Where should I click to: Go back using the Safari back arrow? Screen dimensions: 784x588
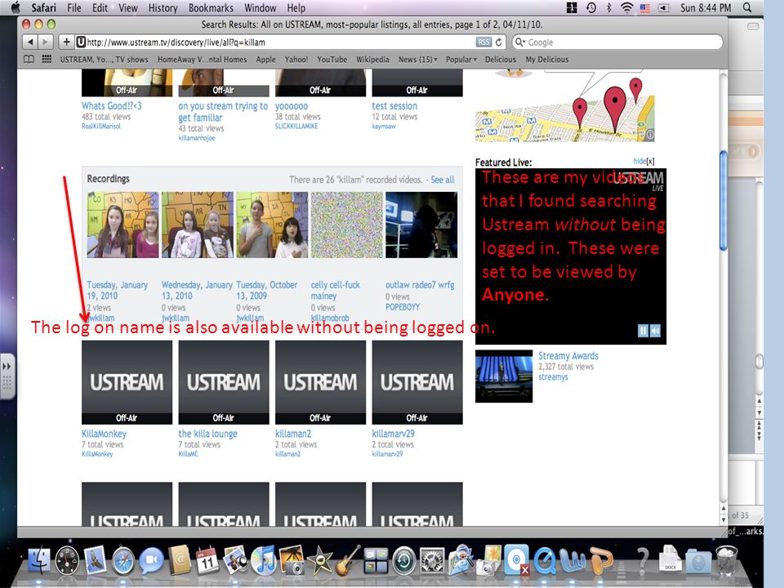pos(30,42)
